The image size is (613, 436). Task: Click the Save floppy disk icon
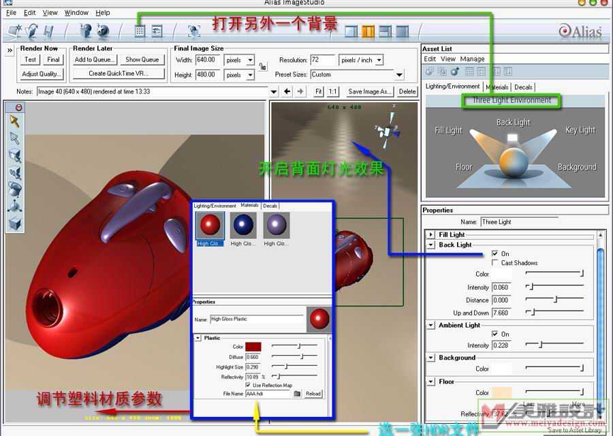click(x=48, y=31)
